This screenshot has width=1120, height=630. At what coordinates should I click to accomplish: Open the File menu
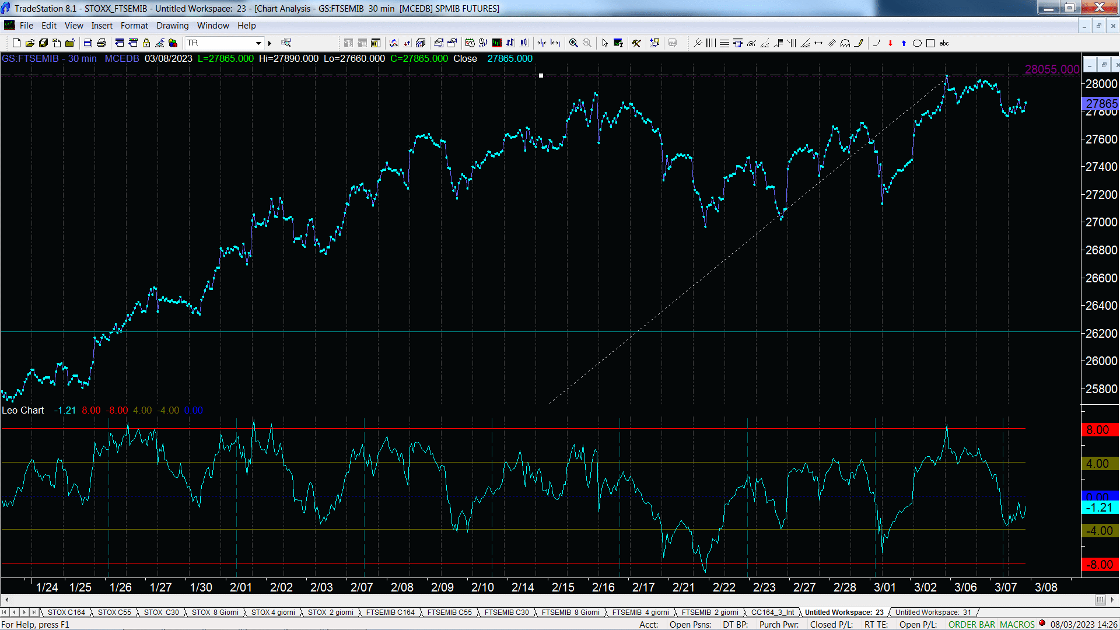26,26
